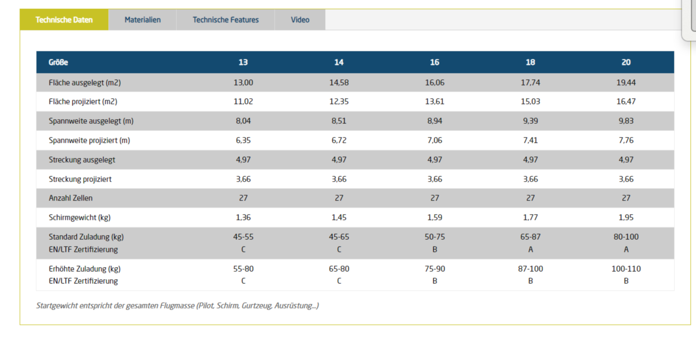Screen dimensions: 696x351
Task: Click size 13 column header
Action: point(243,62)
